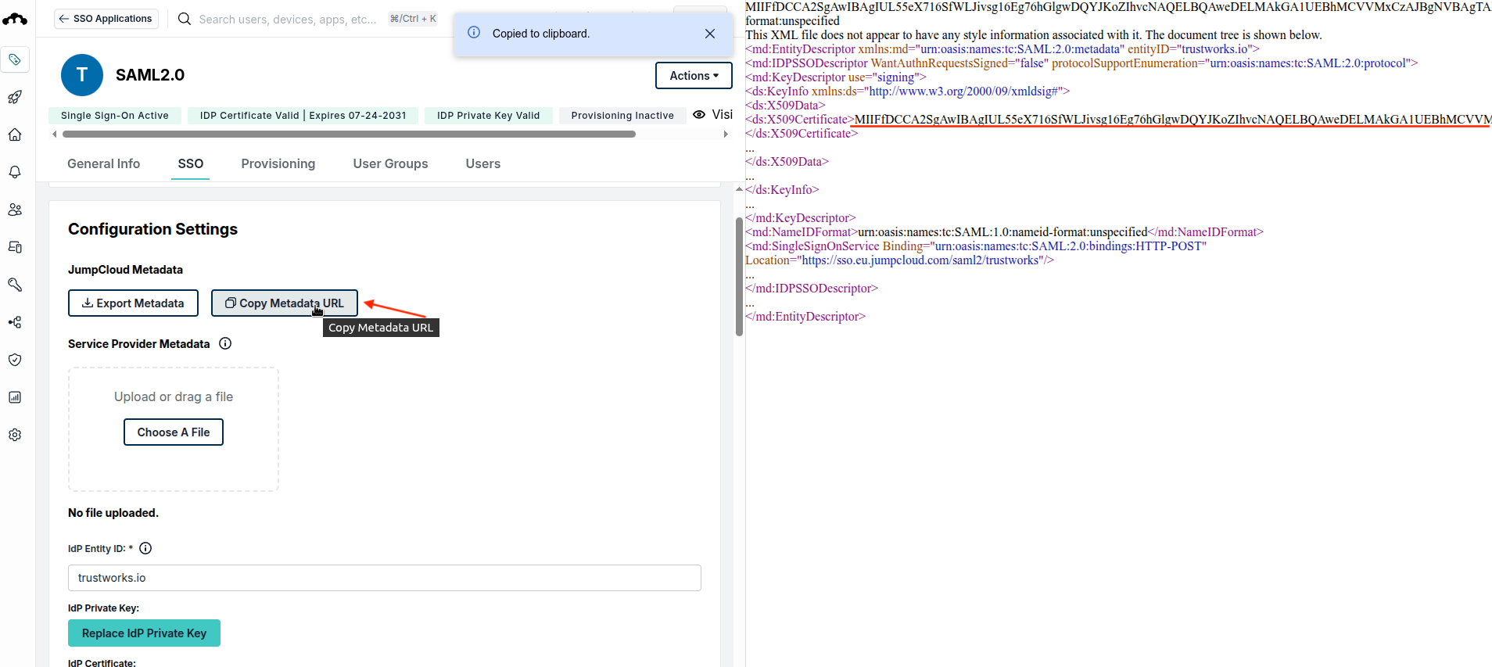Click the closing md:EntityDescriptor tag
1492x667 pixels.
tap(805, 317)
